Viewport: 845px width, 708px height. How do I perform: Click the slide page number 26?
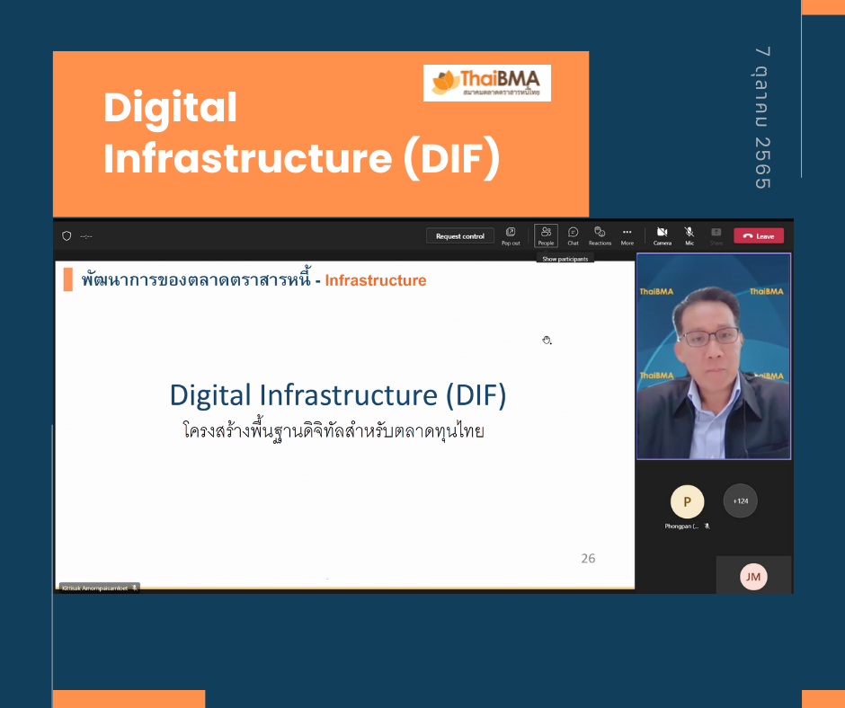coord(588,558)
